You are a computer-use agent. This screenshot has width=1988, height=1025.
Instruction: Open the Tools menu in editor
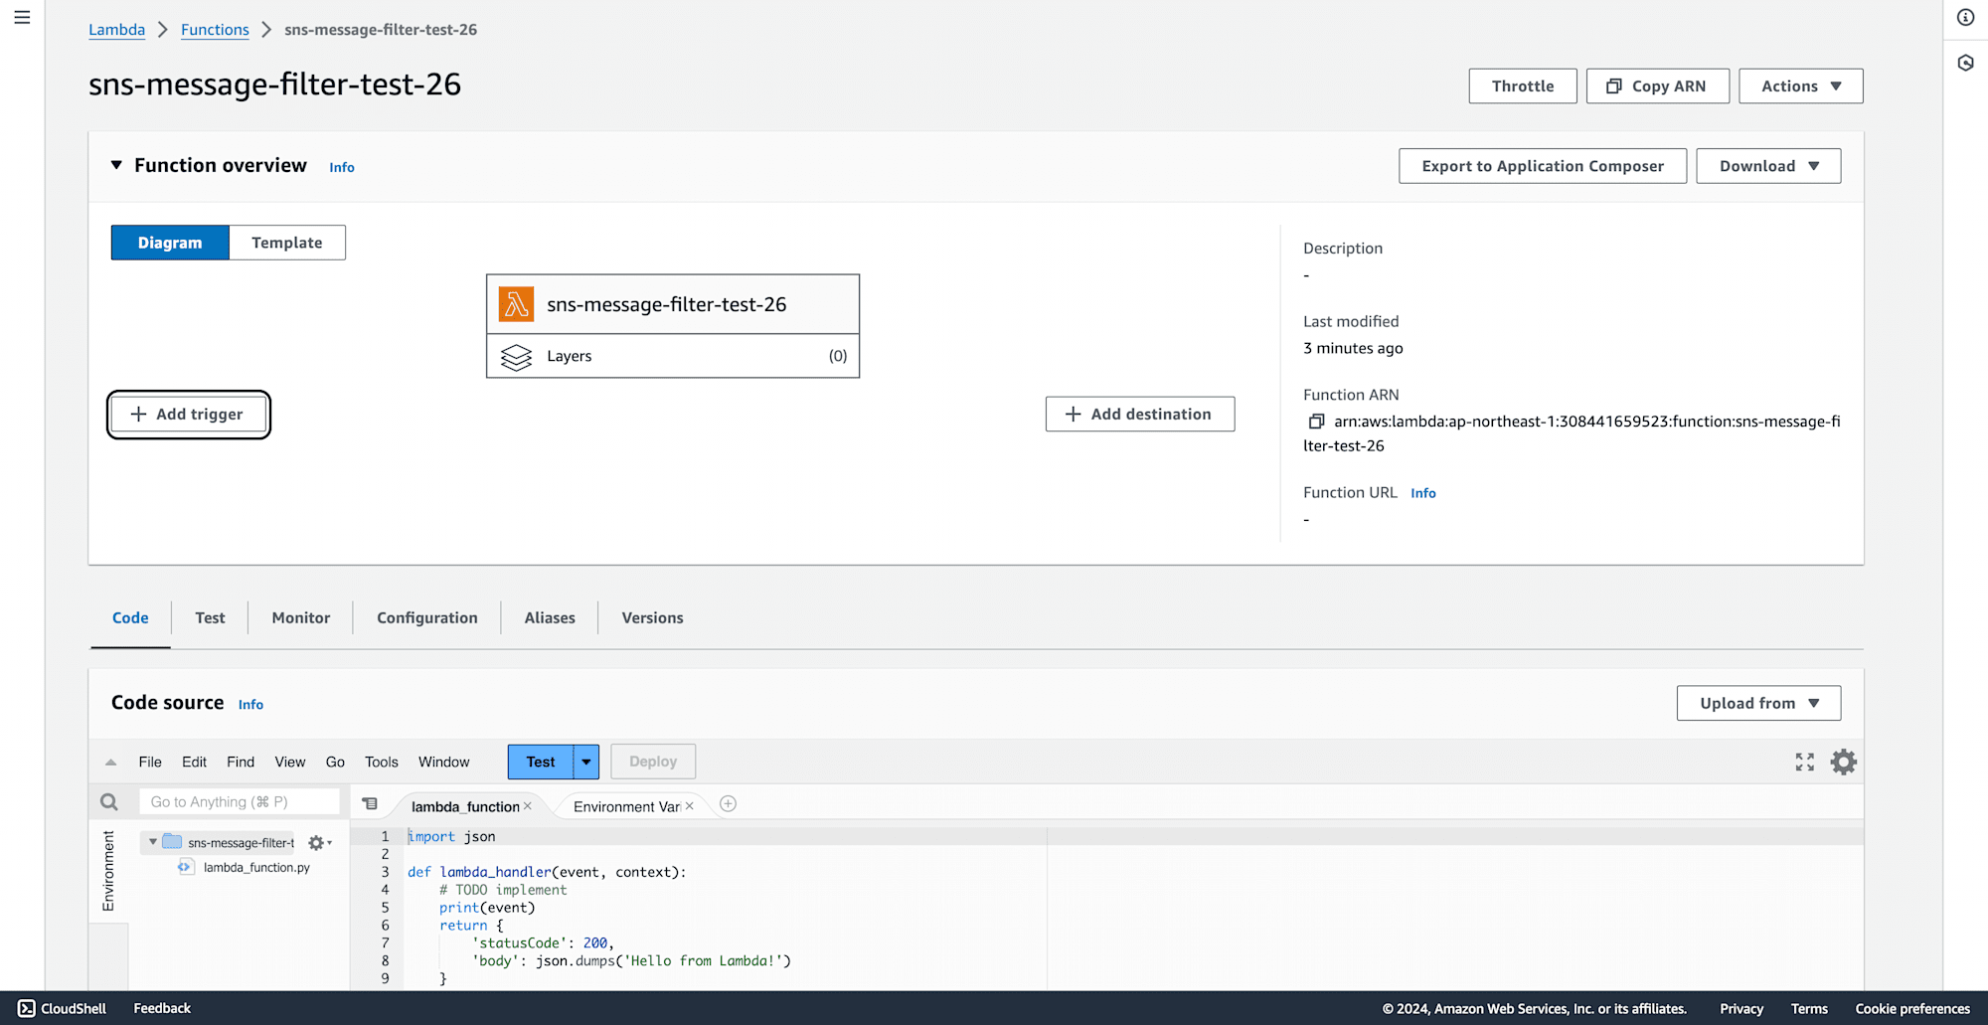[382, 762]
